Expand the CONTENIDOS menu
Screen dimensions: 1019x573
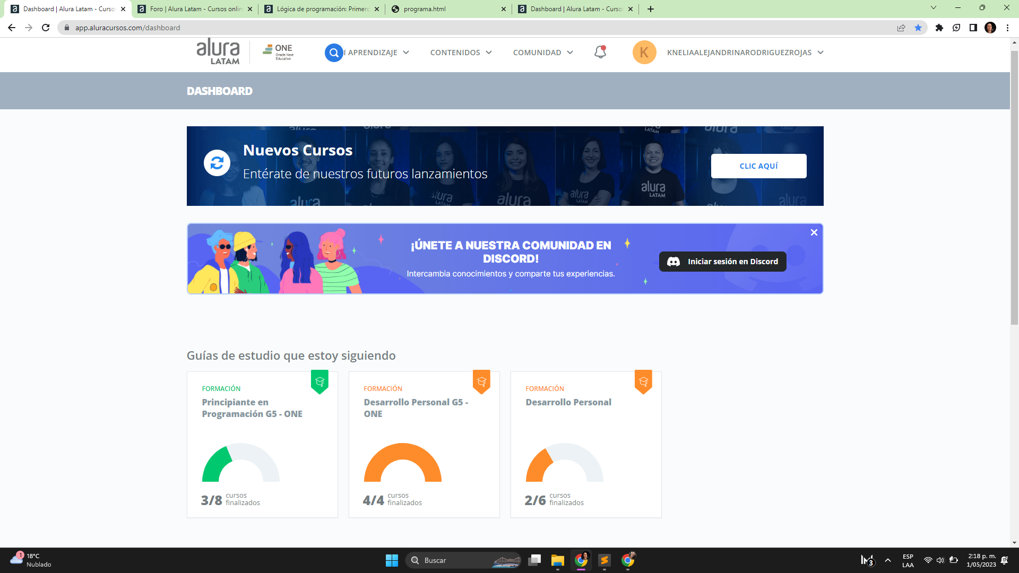[x=461, y=53]
